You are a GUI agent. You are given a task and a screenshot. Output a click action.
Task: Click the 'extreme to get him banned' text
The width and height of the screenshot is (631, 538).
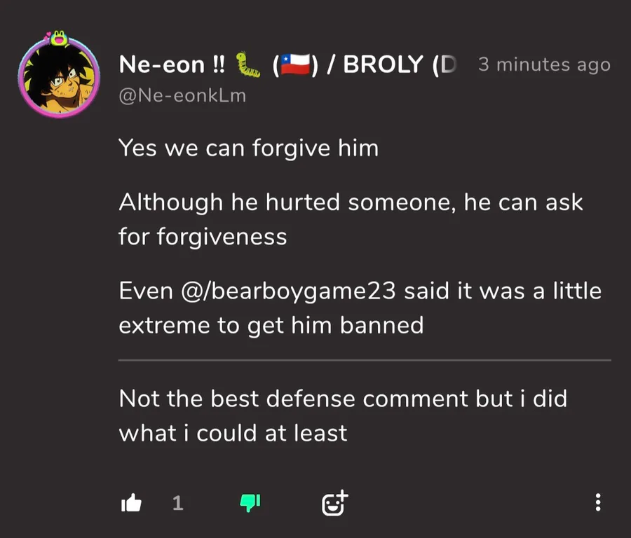[x=271, y=326]
